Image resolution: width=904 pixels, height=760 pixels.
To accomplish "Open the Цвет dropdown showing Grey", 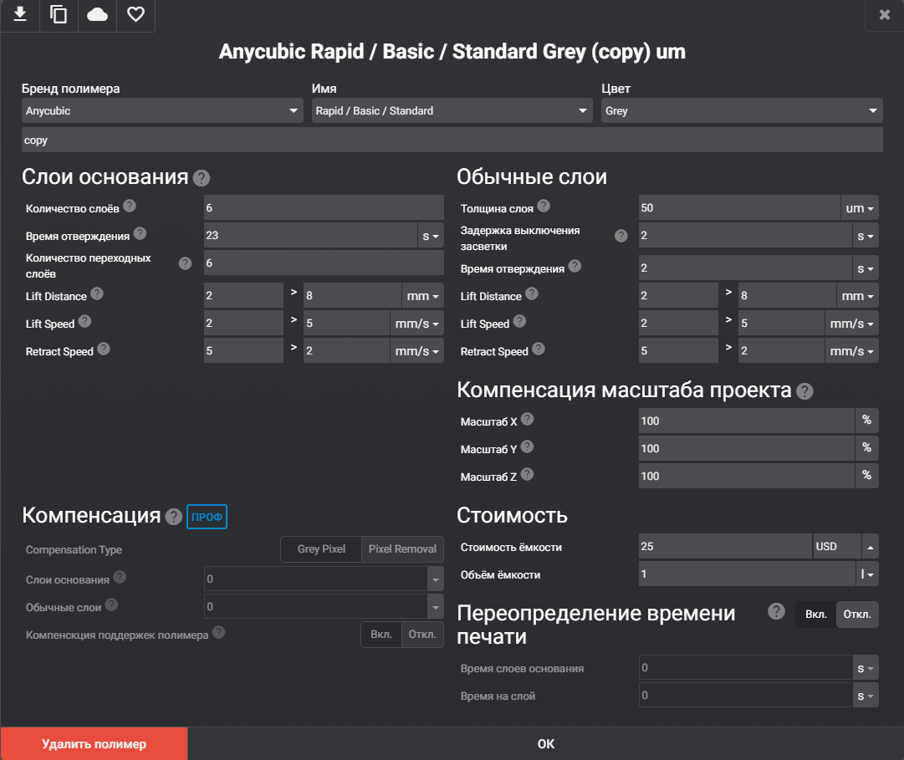I will (741, 110).
